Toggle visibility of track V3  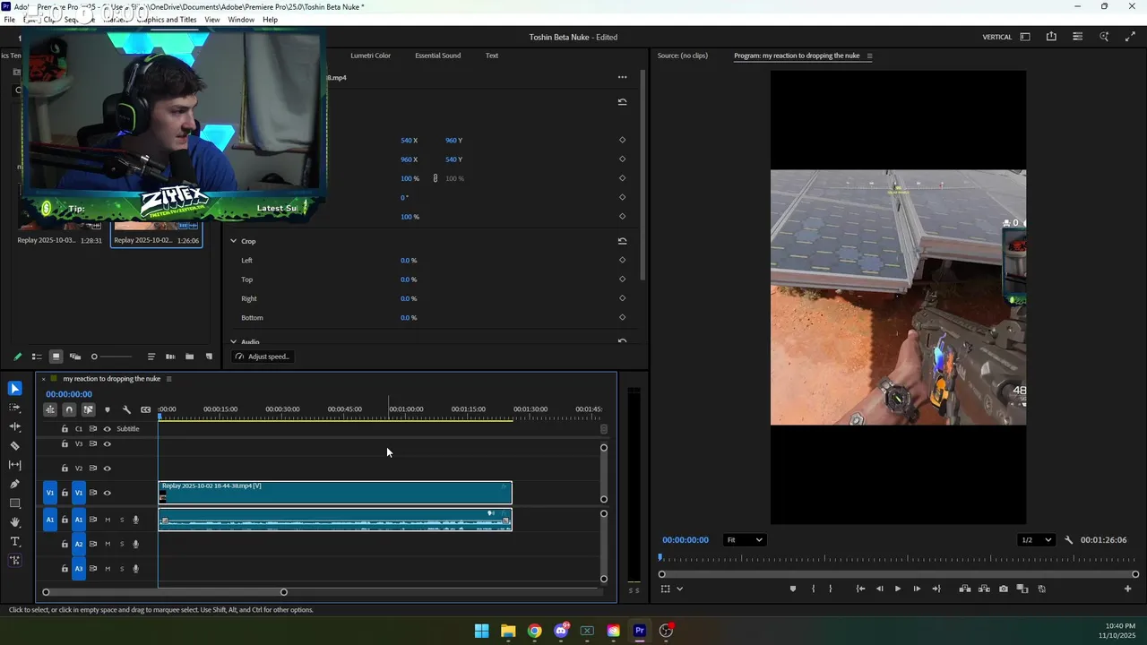pos(108,444)
